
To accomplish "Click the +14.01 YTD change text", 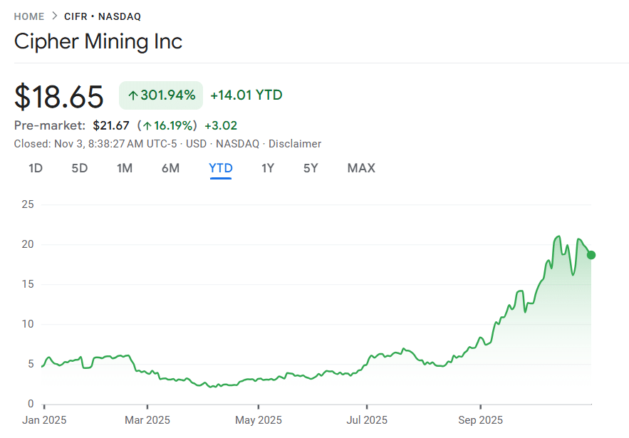I will click(x=246, y=94).
